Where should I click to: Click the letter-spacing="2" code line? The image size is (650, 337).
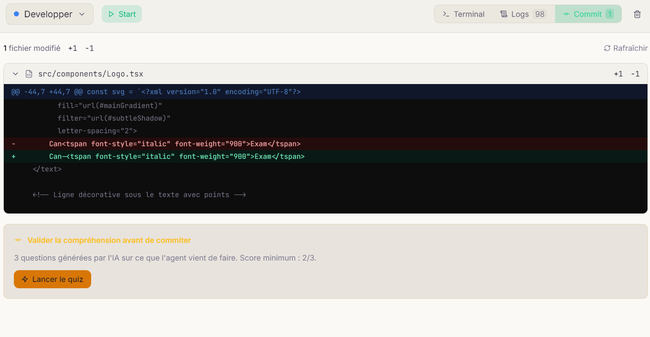(326, 131)
